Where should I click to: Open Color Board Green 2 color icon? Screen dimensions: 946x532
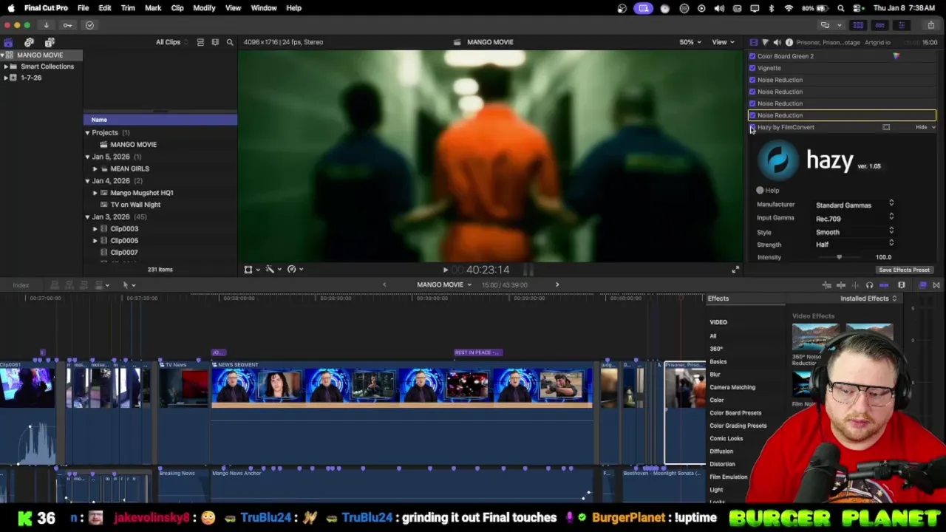click(896, 56)
